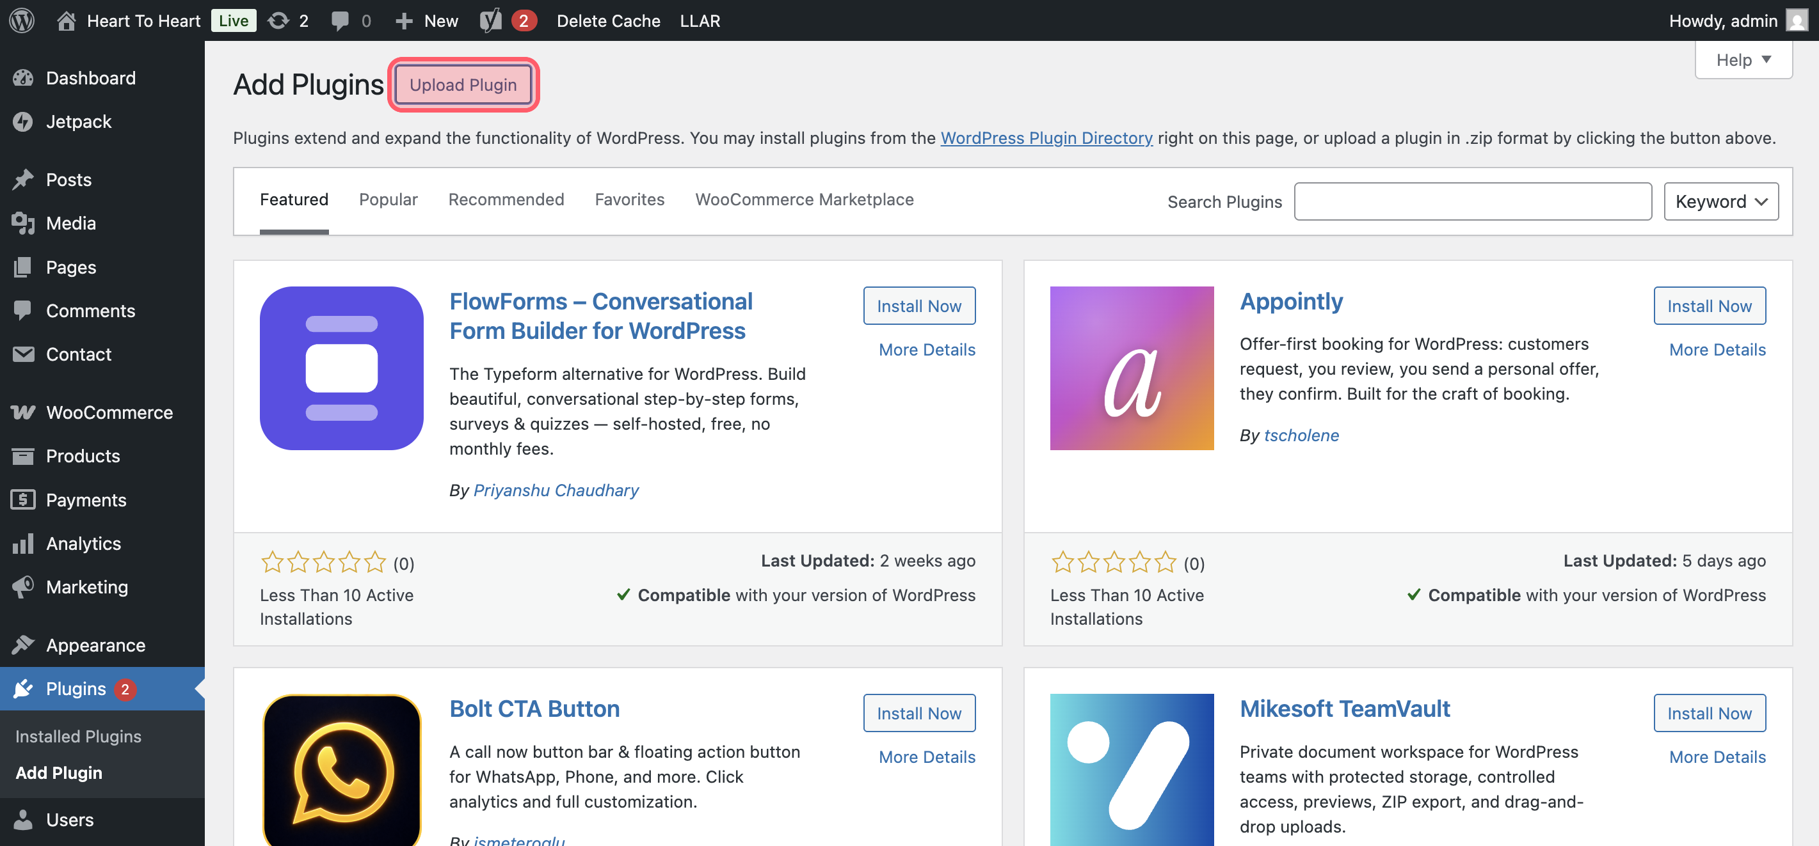Click the Users person icon
The image size is (1819, 846).
click(x=22, y=820)
